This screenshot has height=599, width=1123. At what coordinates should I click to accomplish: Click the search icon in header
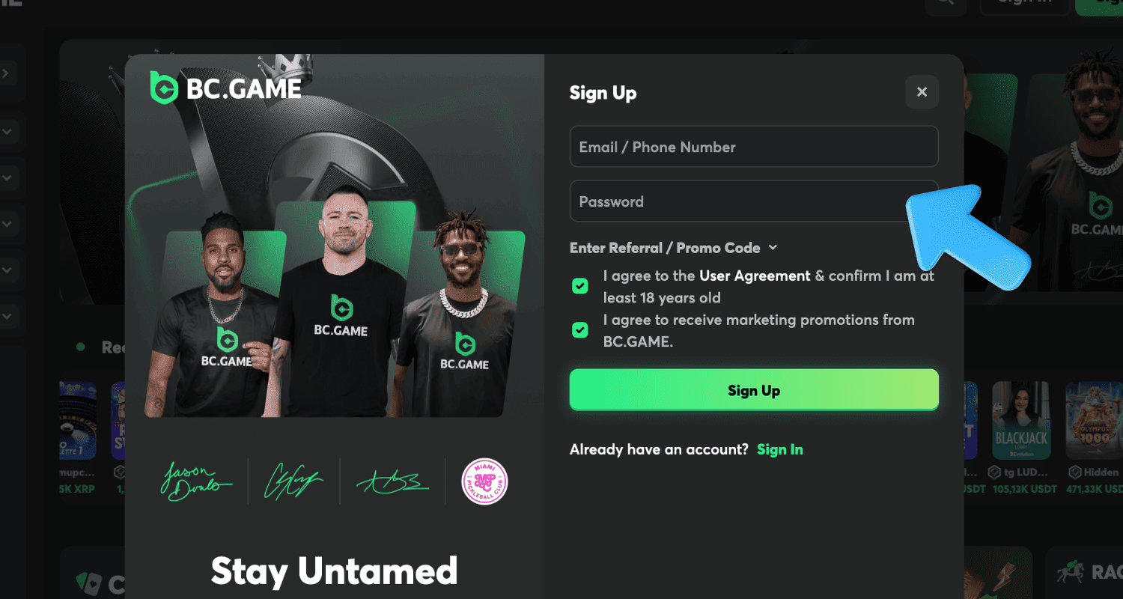pyautogui.click(x=946, y=2)
